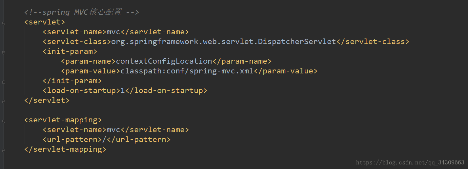Collapse the init-param fold marker
The height and width of the screenshot is (169, 468).
[3, 52]
